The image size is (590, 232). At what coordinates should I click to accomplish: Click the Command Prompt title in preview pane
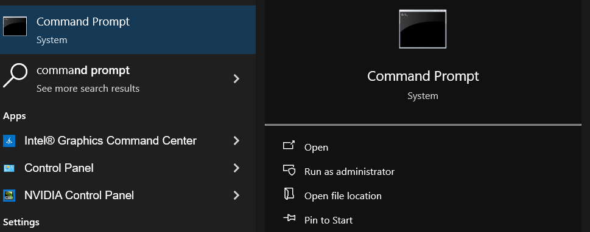(423, 76)
